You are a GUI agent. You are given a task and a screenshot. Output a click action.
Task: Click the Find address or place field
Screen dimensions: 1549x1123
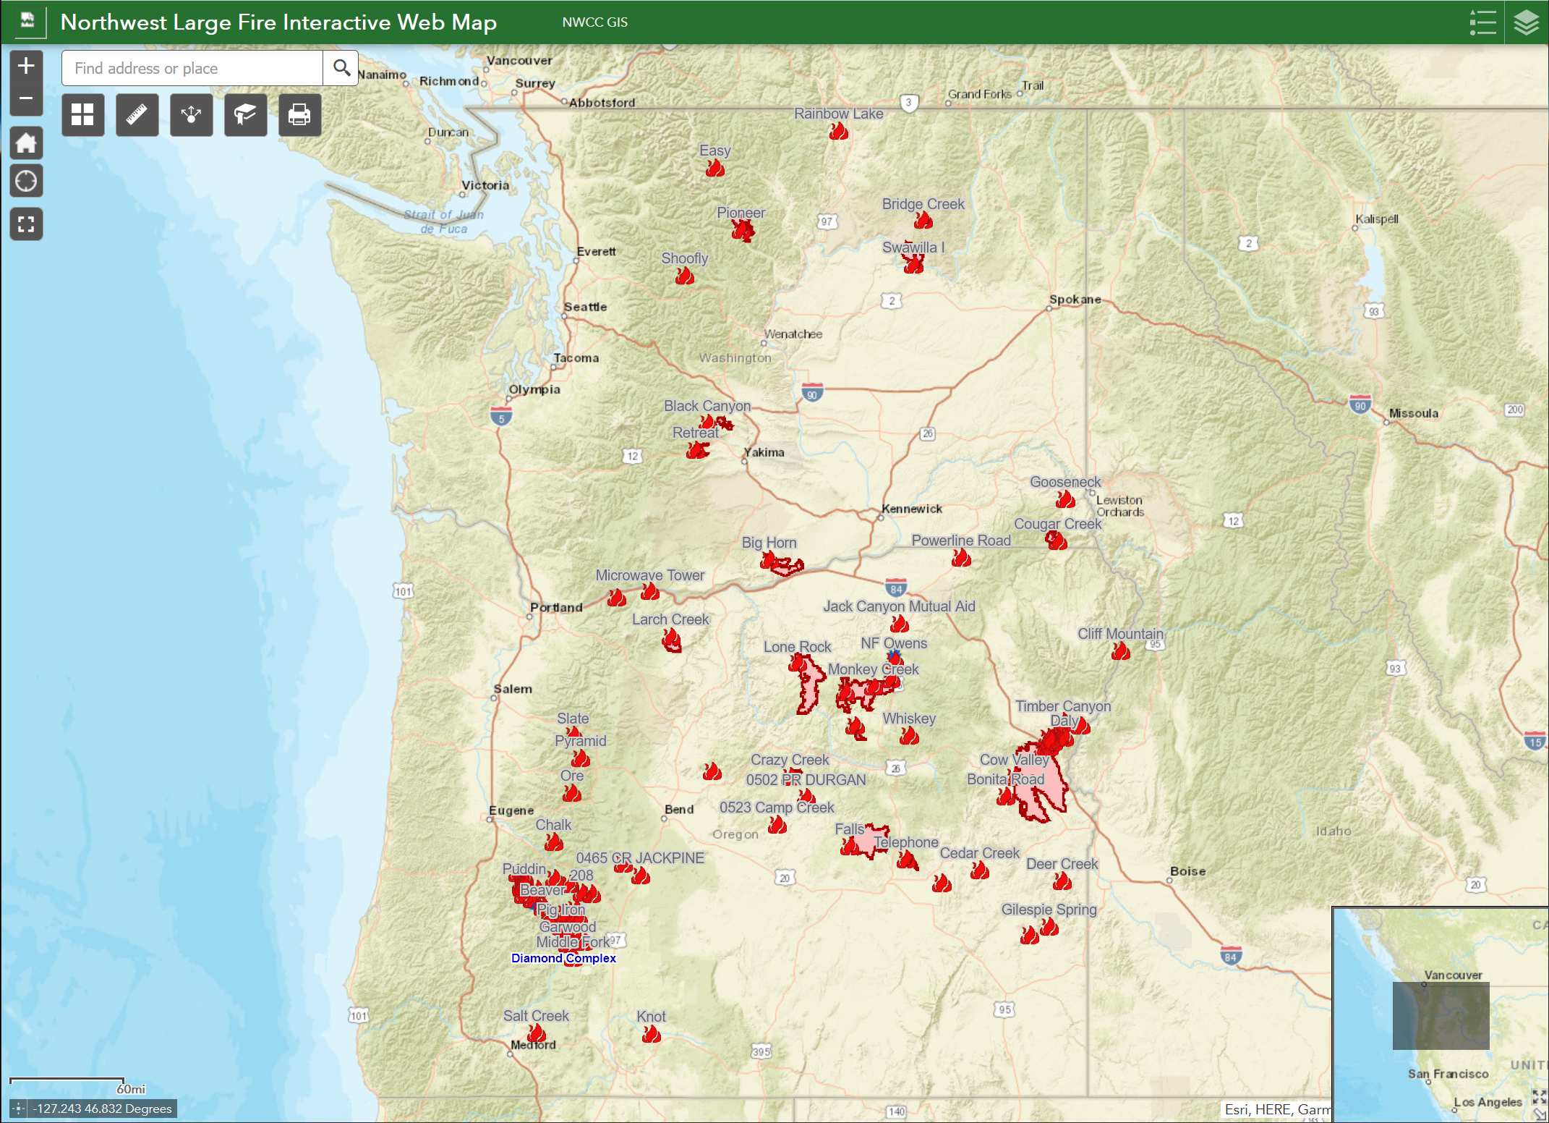click(x=192, y=68)
